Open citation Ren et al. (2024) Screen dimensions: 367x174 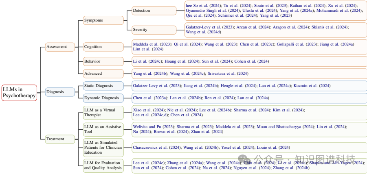220,98
